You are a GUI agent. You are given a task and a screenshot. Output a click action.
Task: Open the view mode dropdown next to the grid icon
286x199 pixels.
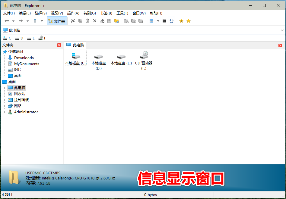(158, 21)
